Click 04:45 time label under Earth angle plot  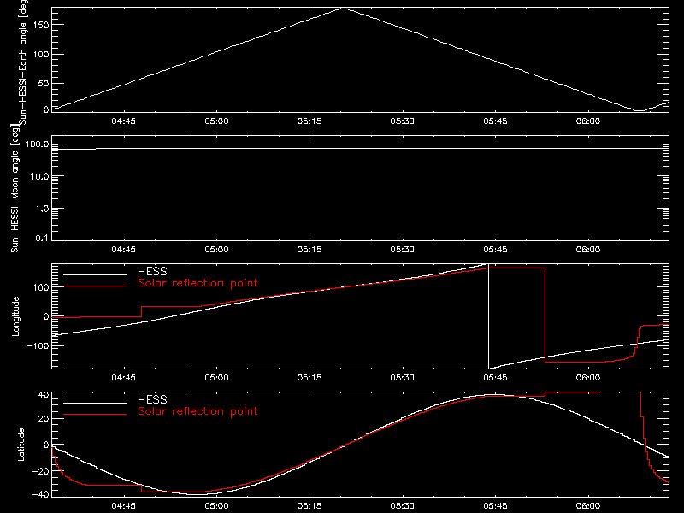pos(123,121)
